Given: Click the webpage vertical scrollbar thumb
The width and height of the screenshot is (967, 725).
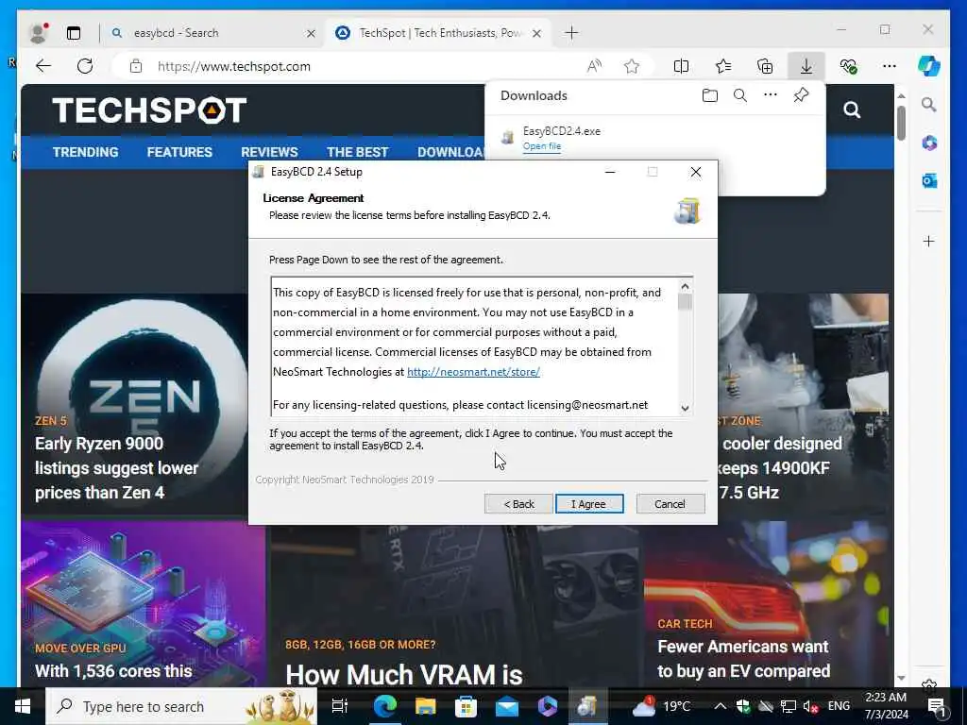Looking at the screenshot, I should click(x=901, y=123).
